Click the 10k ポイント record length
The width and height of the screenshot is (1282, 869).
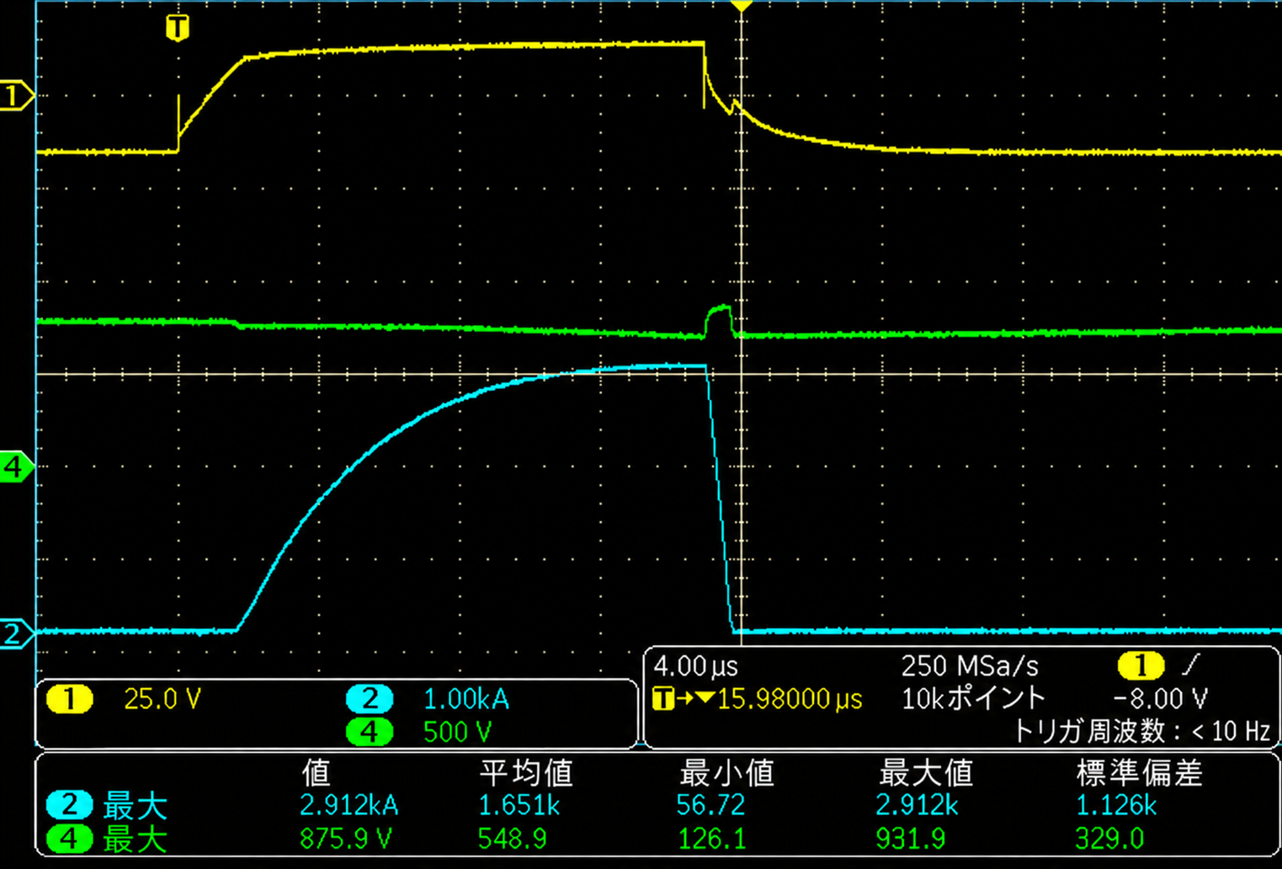pyautogui.click(x=973, y=699)
